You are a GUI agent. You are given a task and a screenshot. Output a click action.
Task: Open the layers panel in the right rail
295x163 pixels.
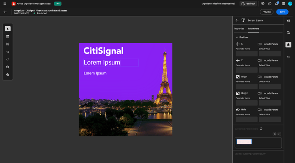(x=288, y=45)
